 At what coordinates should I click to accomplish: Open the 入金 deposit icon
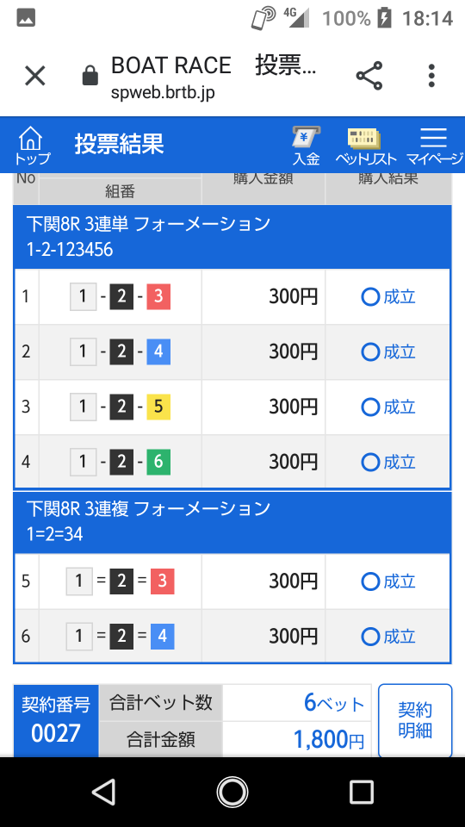pyautogui.click(x=307, y=145)
